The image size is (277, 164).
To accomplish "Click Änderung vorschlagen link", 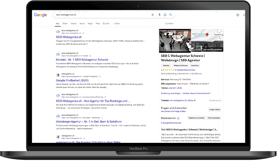I will tap(171, 93).
